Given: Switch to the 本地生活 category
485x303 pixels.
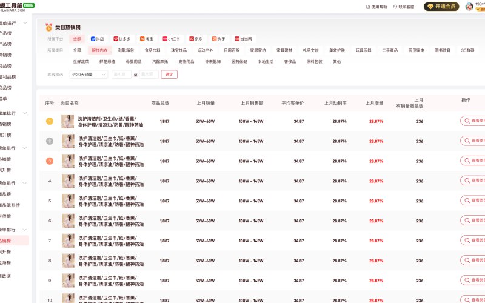Looking at the screenshot, I should click(x=266, y=62).
